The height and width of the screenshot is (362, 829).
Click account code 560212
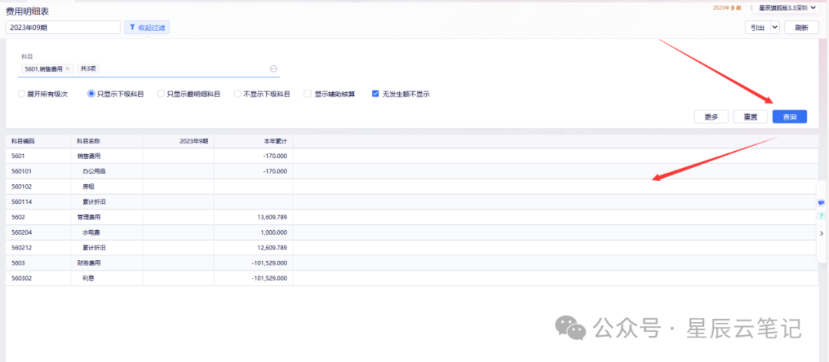pos(21,247)
